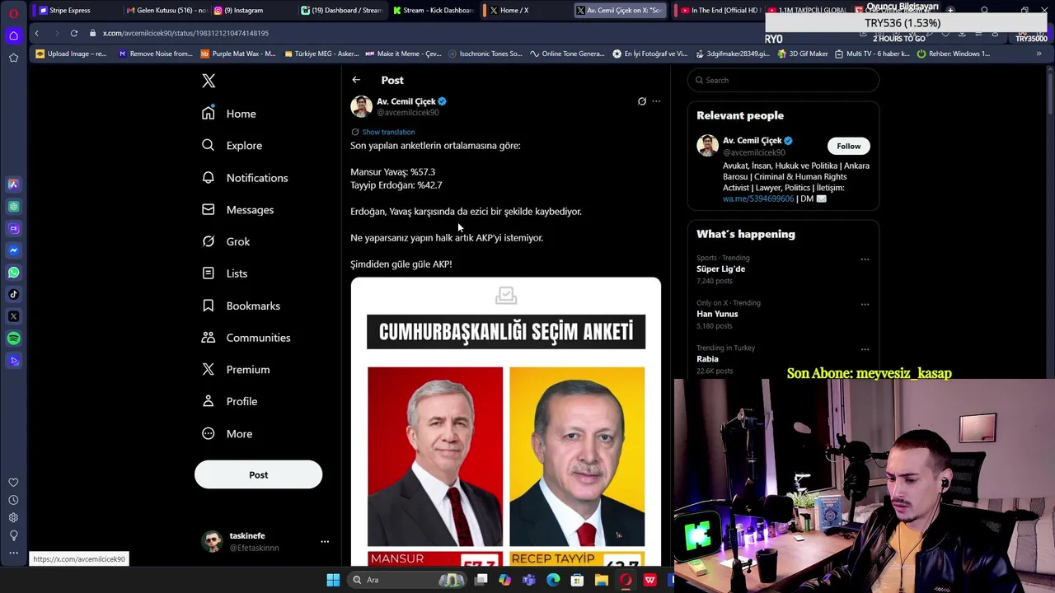1055x593 pixels.
Task: Open the Opera menu logo
Action: (13, 13)
